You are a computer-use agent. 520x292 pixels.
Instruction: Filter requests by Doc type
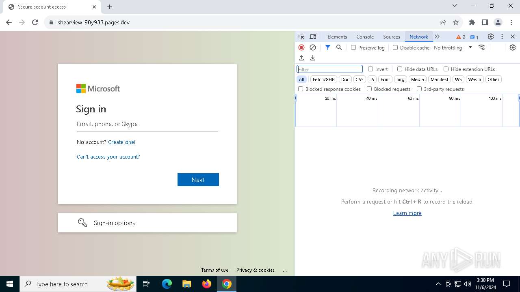(345, 79)
